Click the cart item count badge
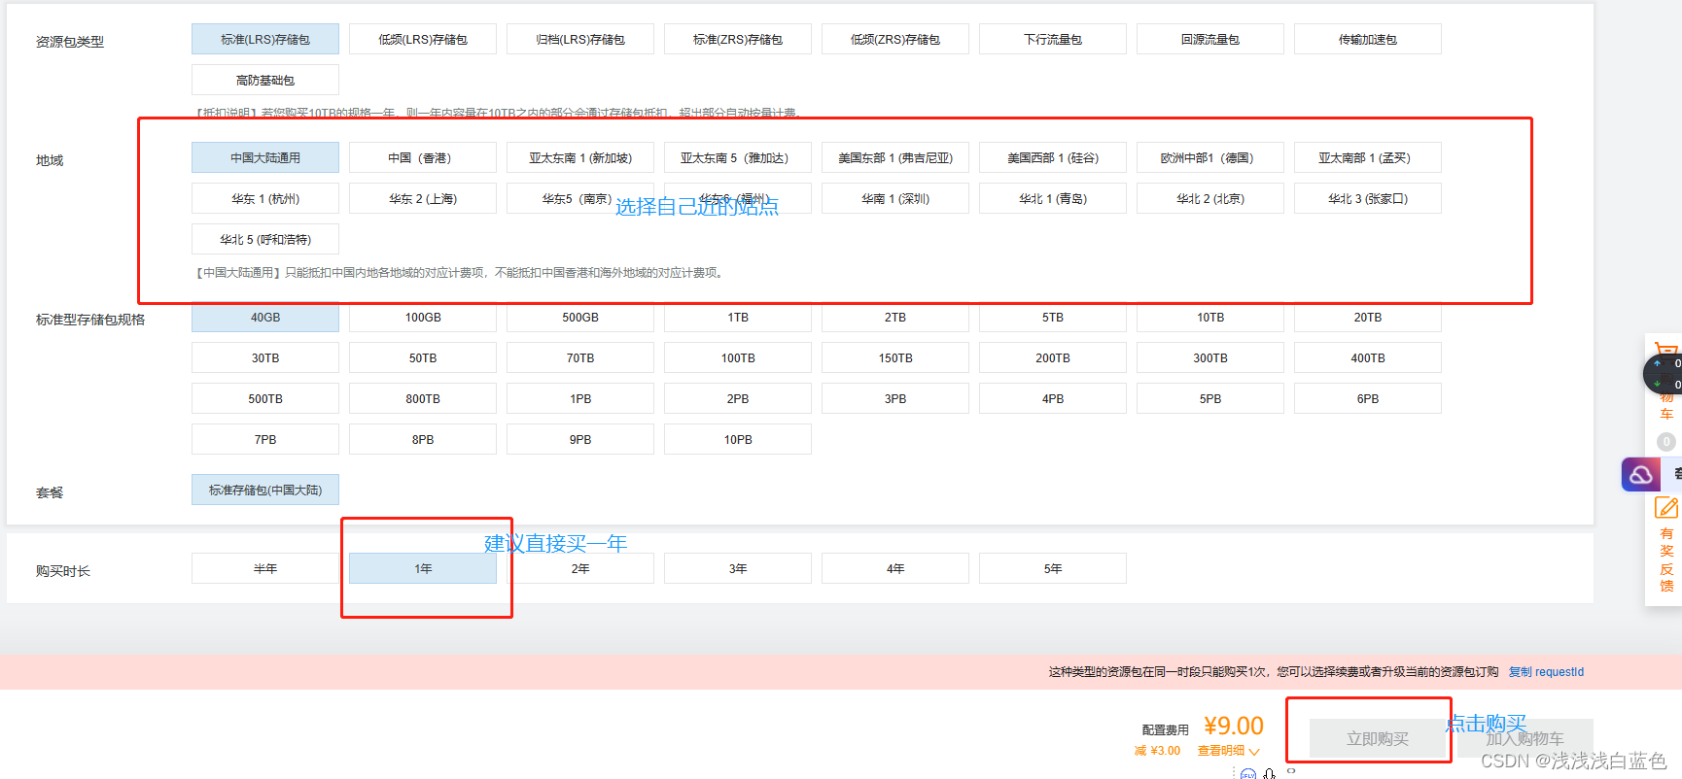Viewport: 1682px width, 779px height. click(x=1665, y=442)
